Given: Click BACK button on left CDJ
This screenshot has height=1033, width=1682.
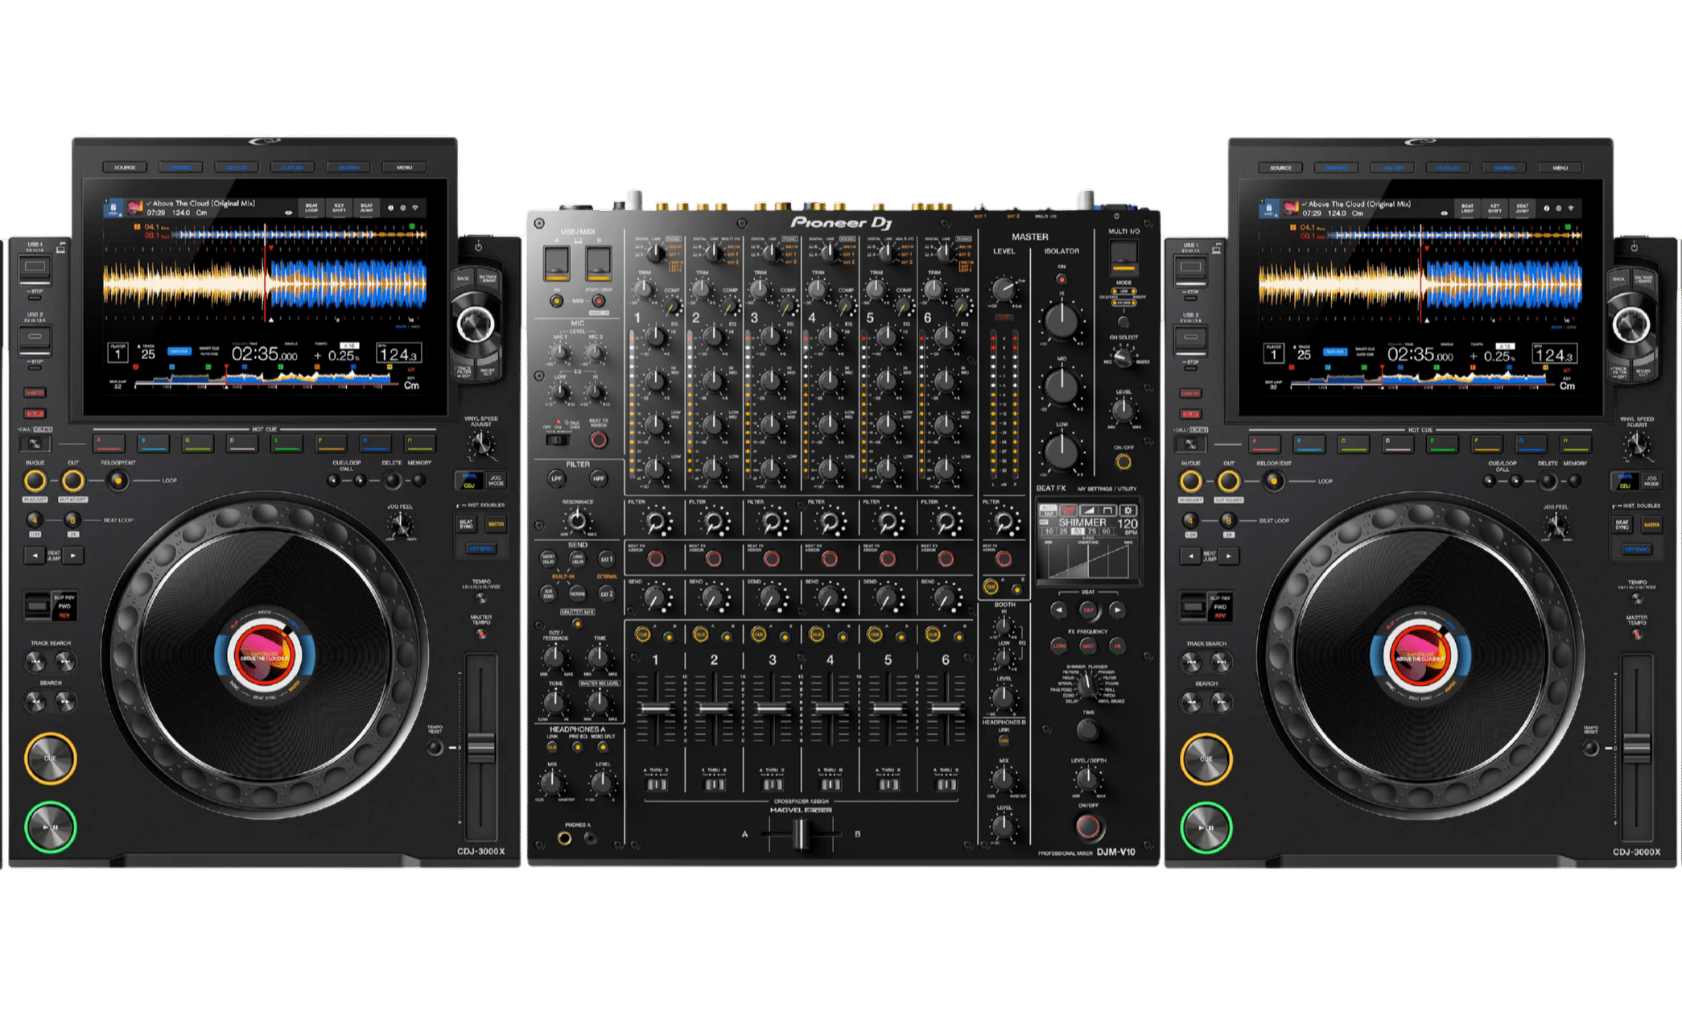Looking at the screenshot, I should (x=463, y=279).
